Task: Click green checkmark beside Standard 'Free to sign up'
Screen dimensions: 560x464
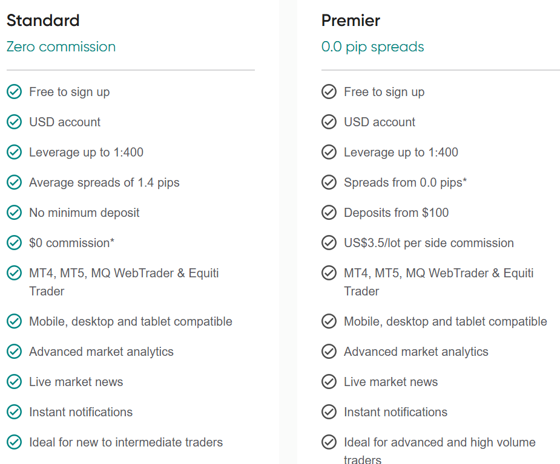Action: pyautogui.click(x=14, y=92)
